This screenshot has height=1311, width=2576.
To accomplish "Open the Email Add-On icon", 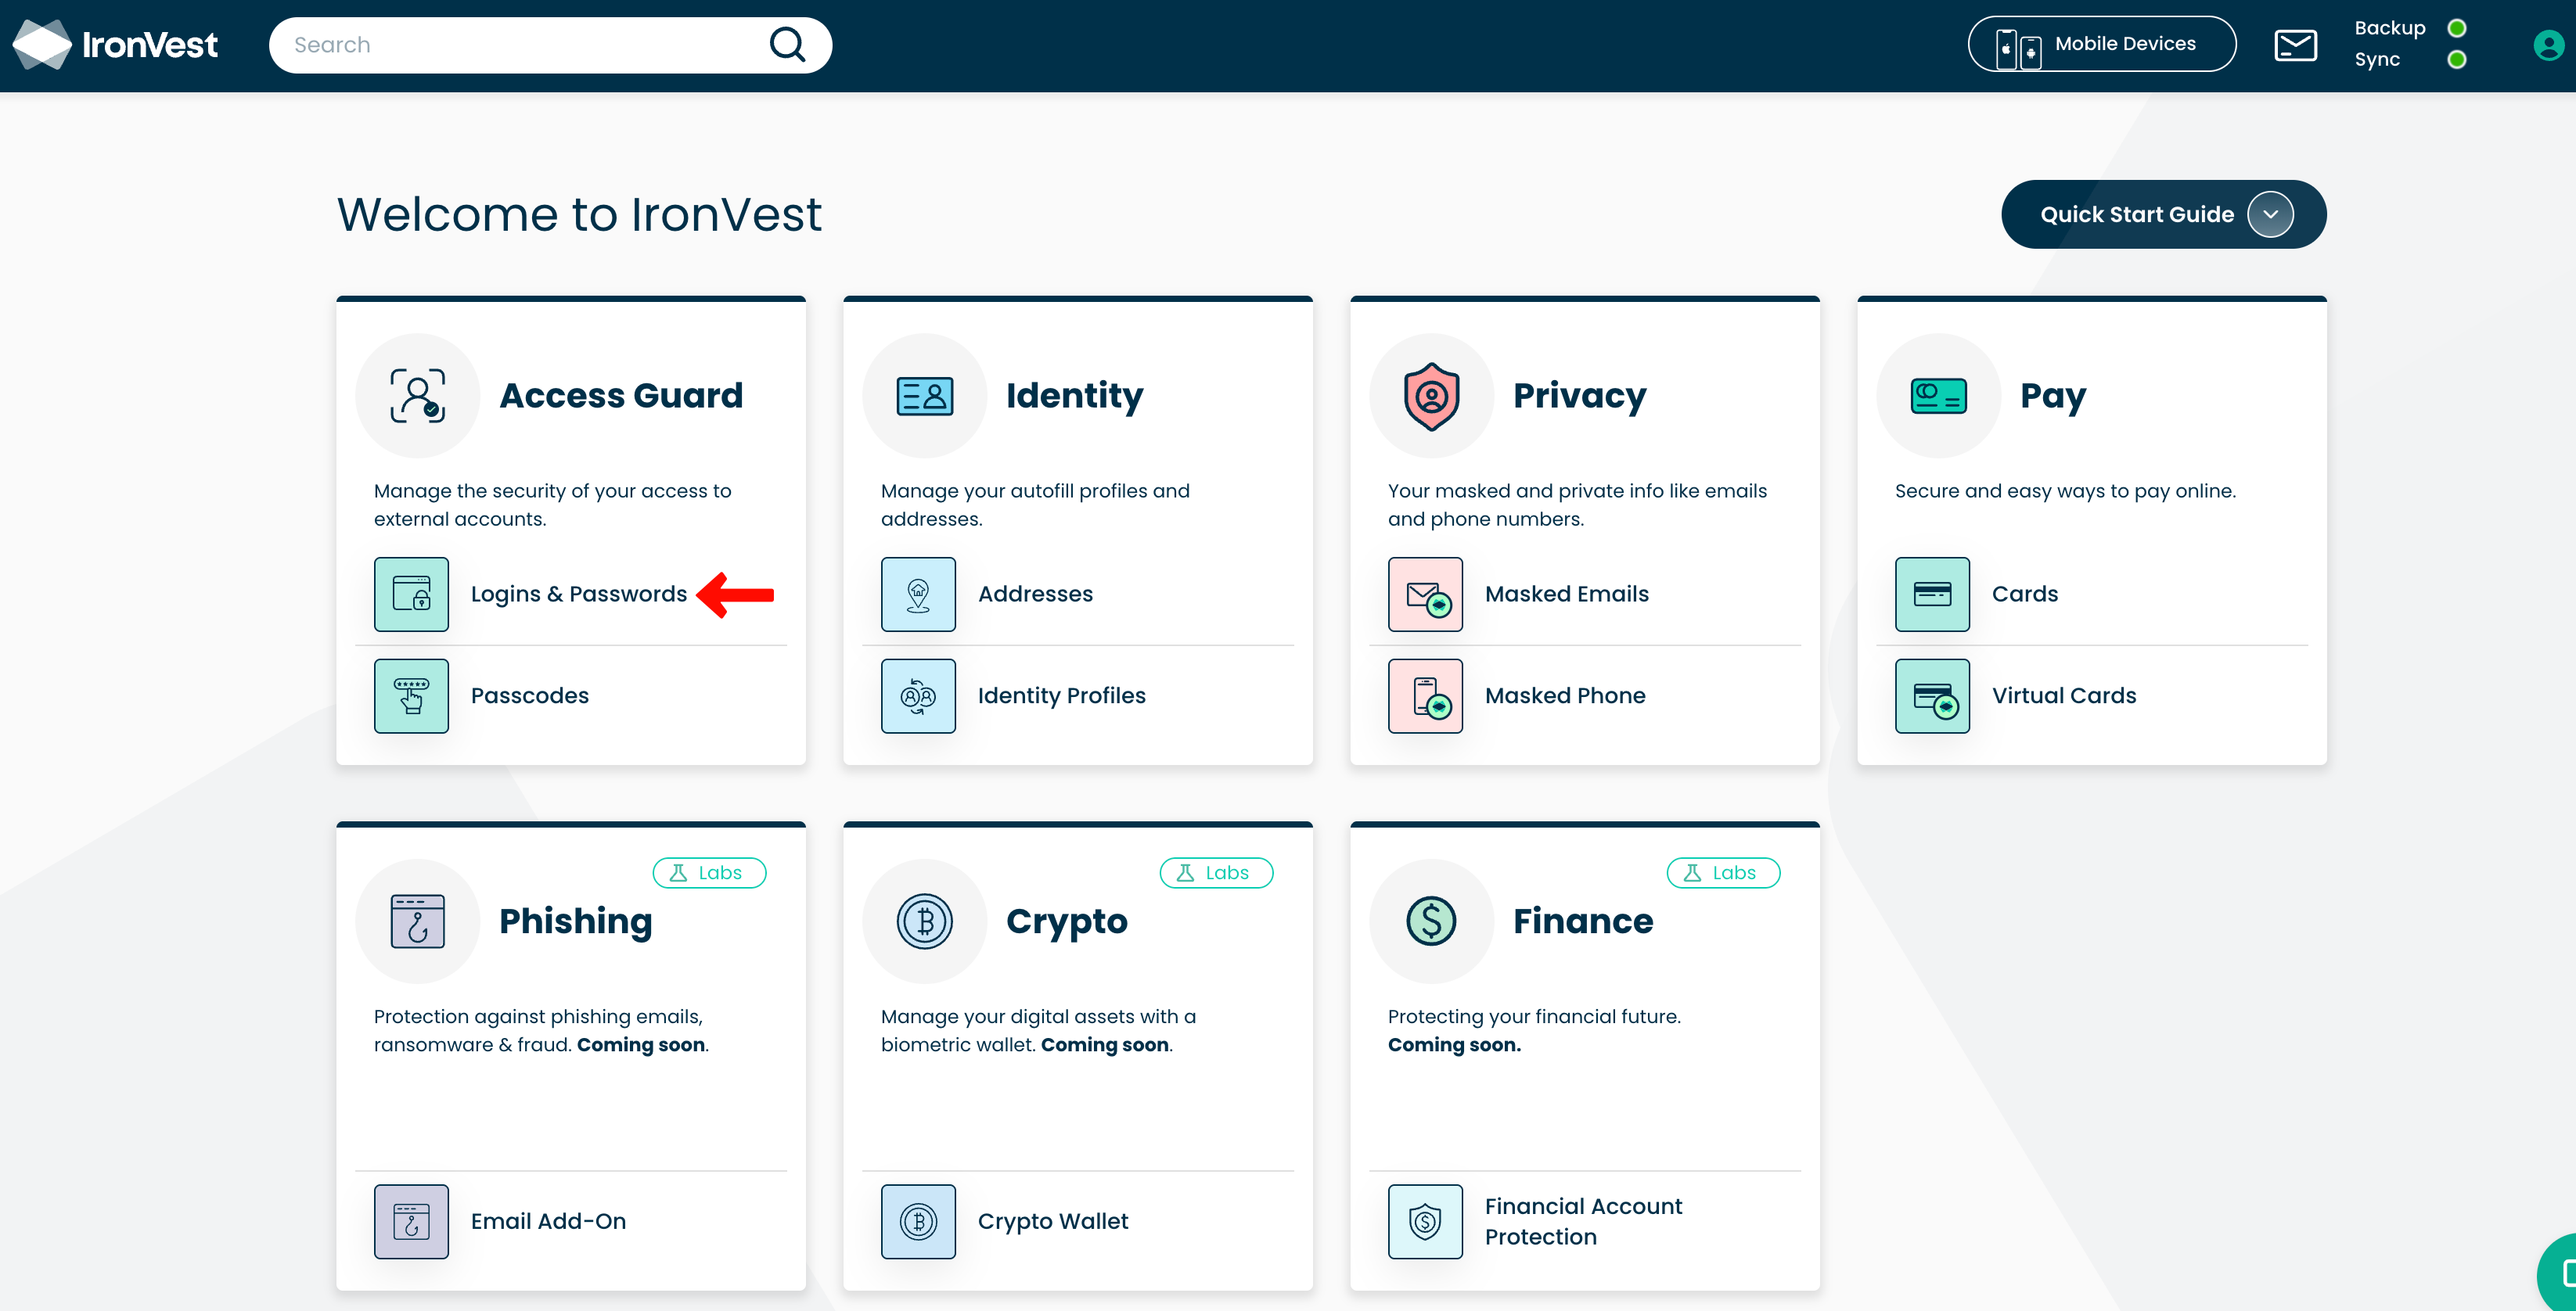I will coord(411,1221).
